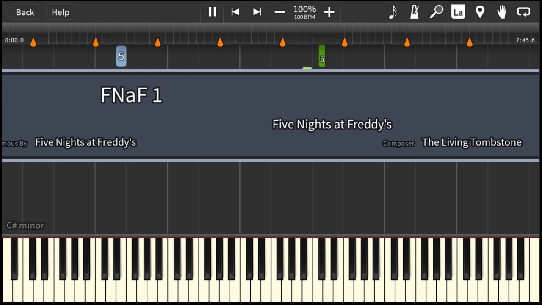Click The Living Tombstone composer name
This screenshot has height=305, width=542.
[472, 142]
